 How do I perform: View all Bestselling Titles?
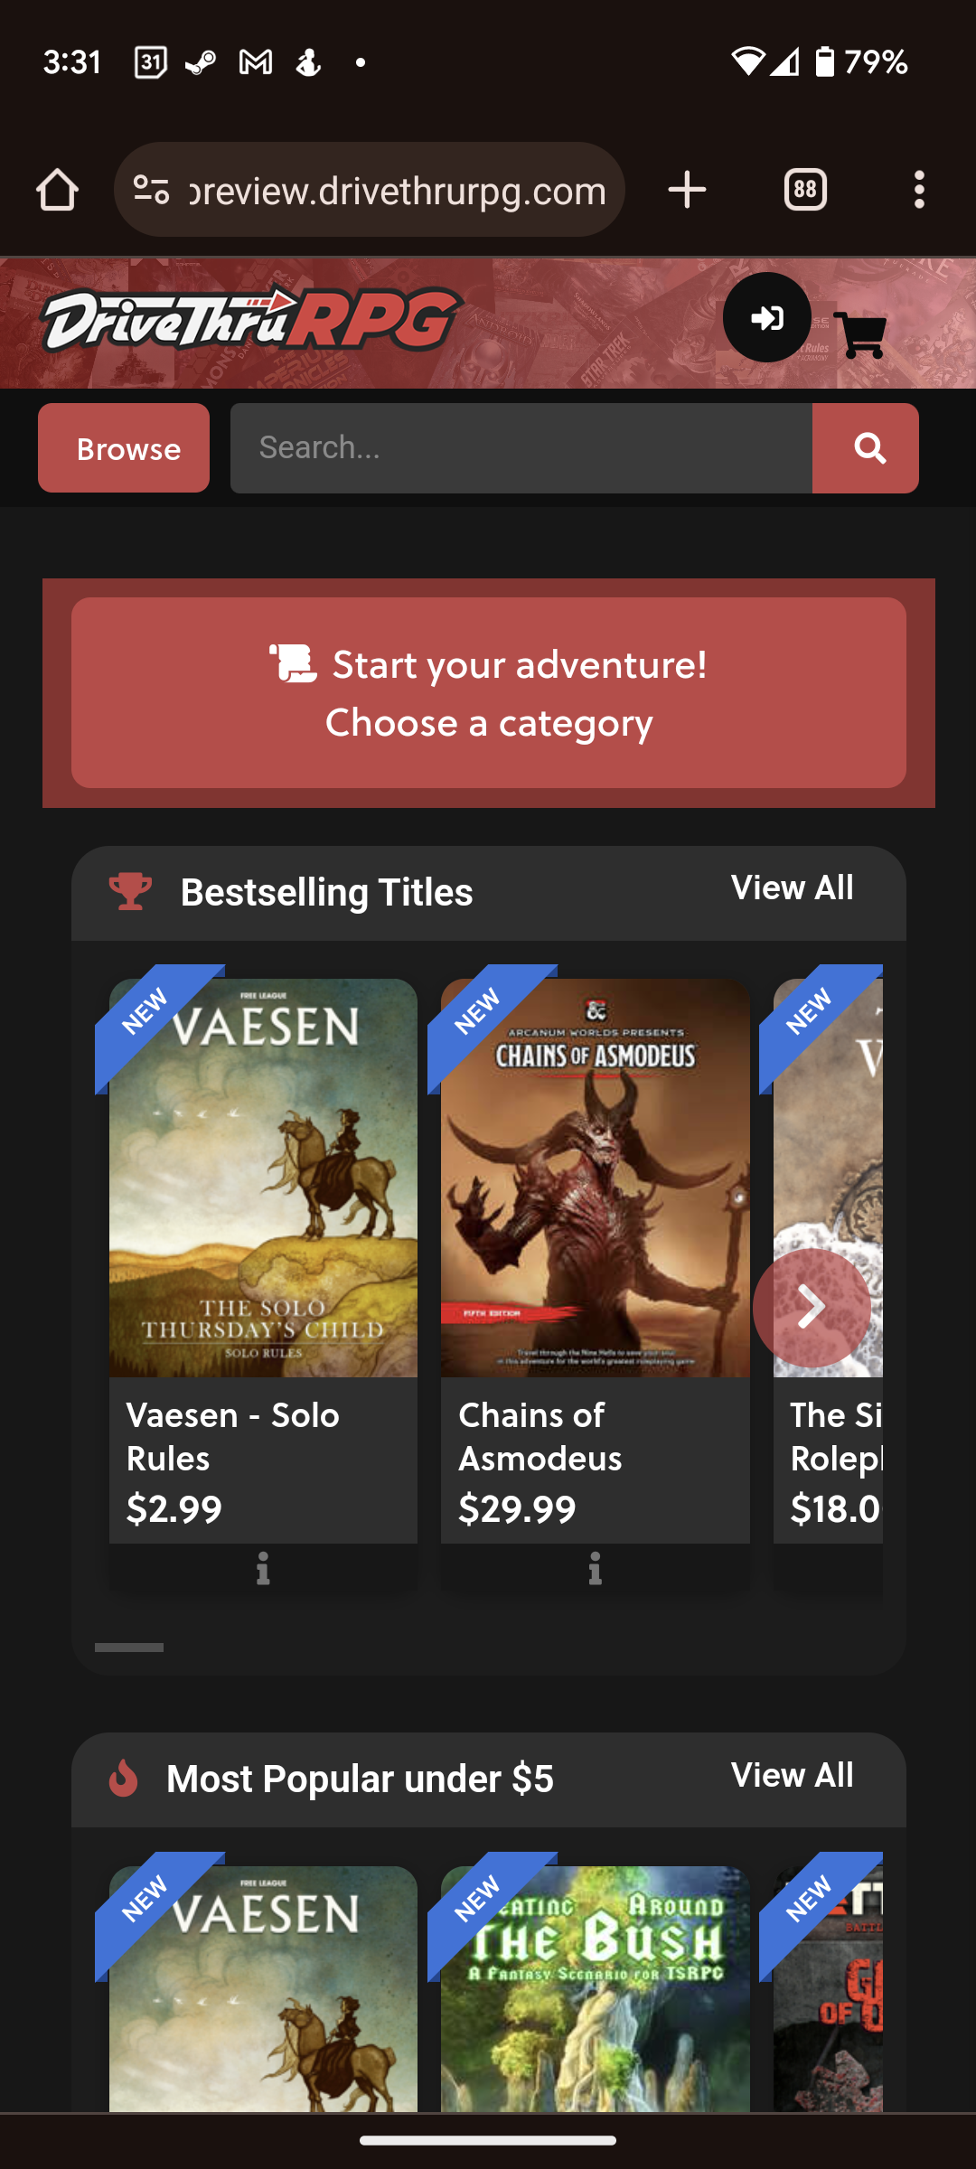[792, 888]
